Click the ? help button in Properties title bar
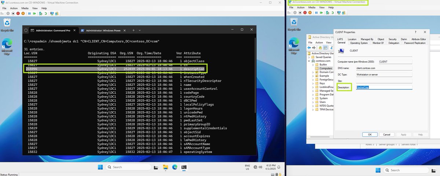This screenshot has width=440, height=176. click(415, 32)
